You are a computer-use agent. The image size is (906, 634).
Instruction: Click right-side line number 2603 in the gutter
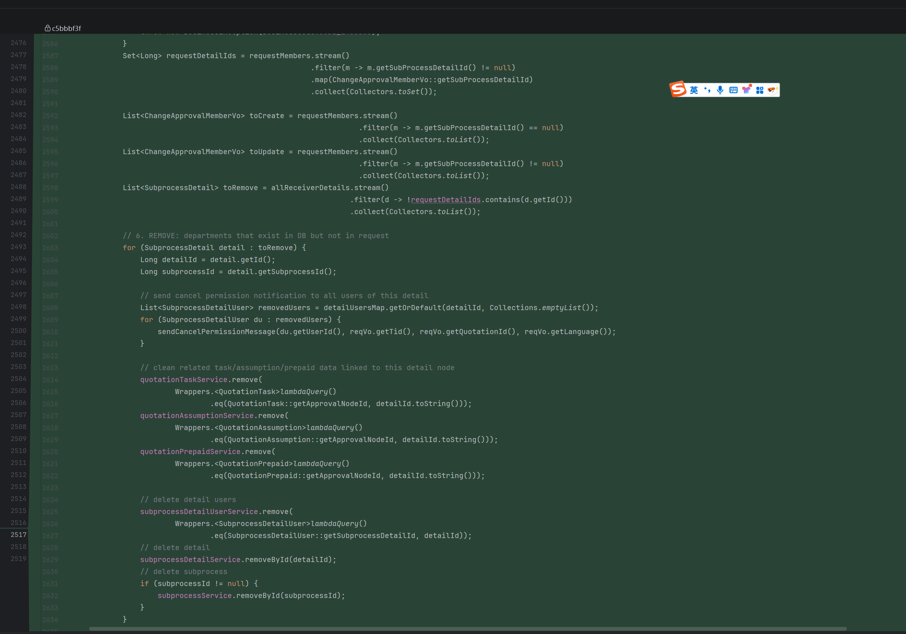point(50,248)
